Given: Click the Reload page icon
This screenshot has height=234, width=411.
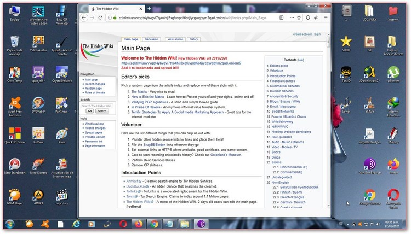Looking at the screenshot, I should pos(100,18).
